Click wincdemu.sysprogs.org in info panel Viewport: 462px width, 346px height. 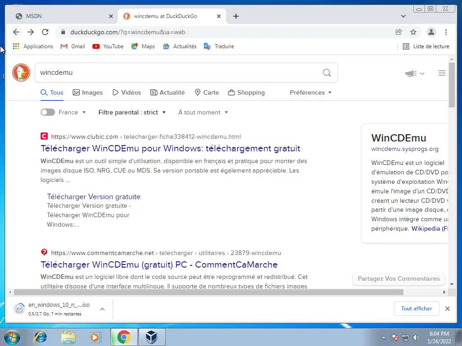tap(405, 149)
